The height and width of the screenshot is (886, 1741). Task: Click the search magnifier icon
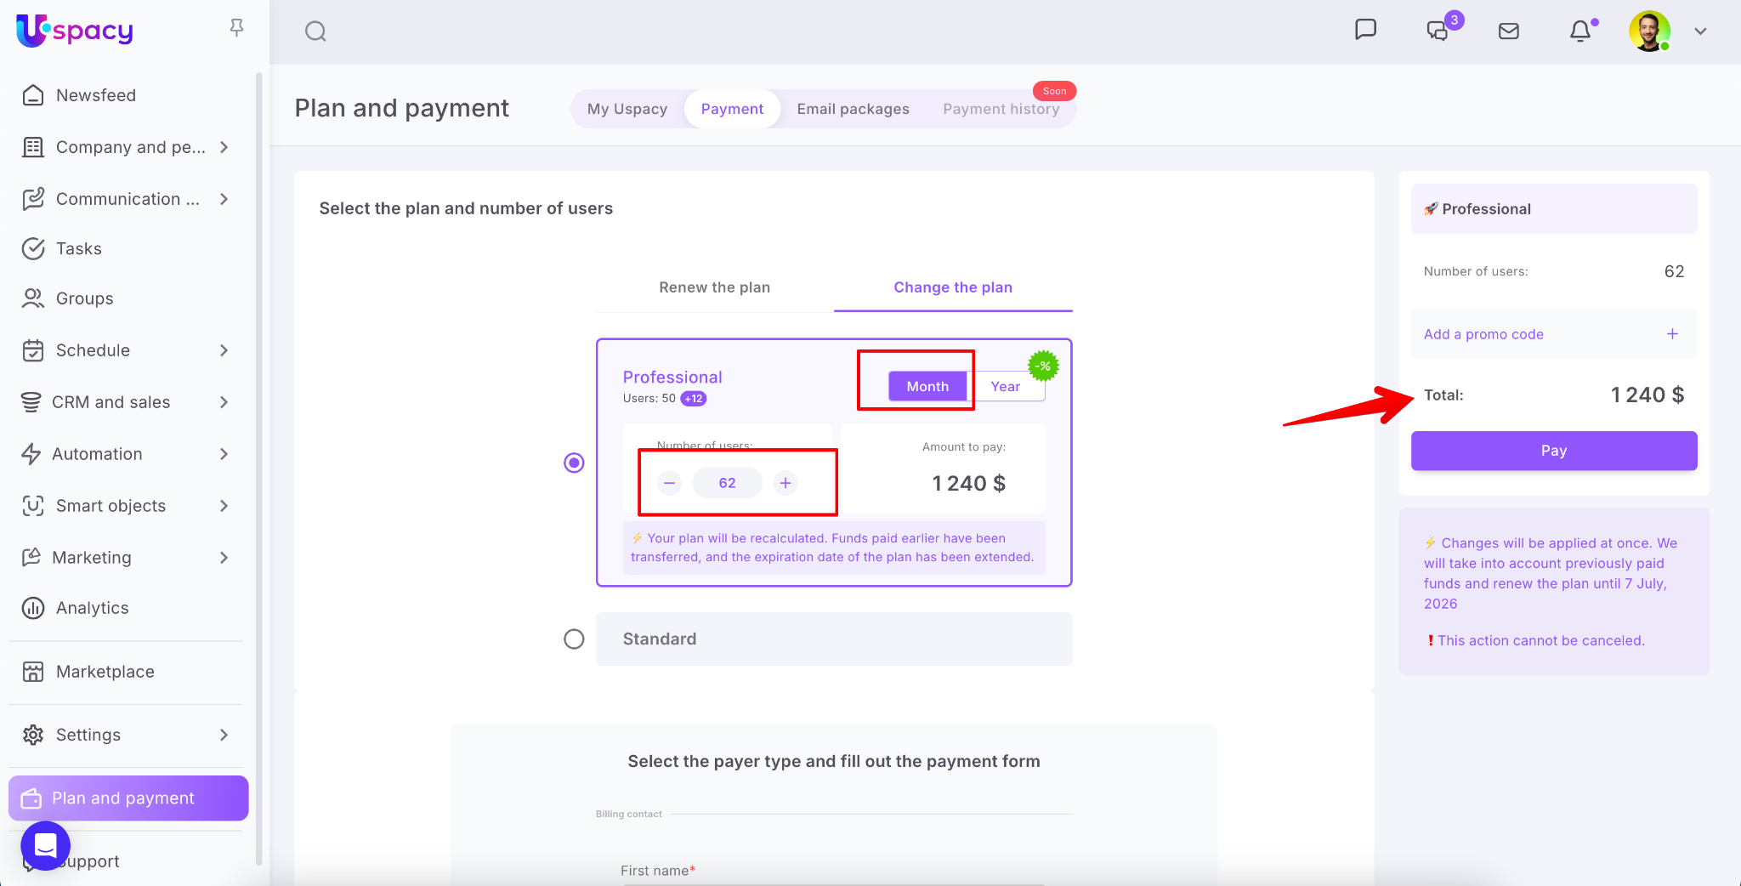(x=315, y=31)
